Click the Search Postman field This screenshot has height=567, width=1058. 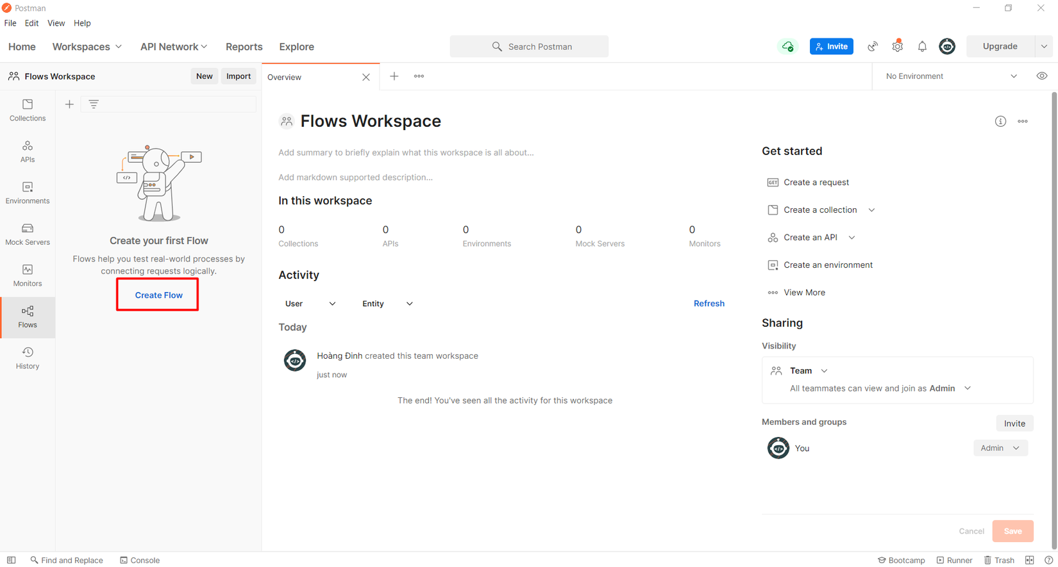pyautogui.click(x=529, y=47)
